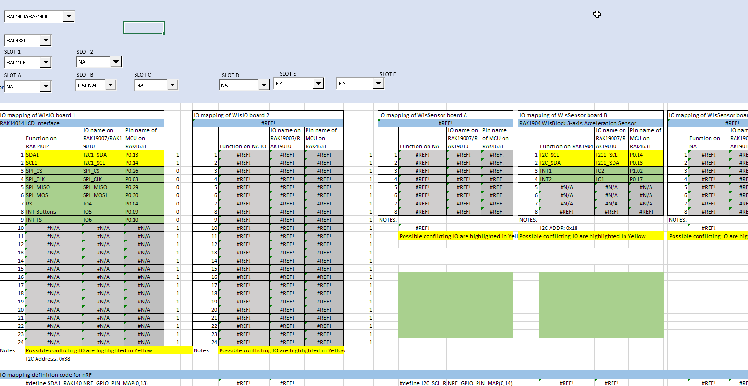The height and width of the screenshot is (386, 748).
Task: Expand the SLOT C combo box
Action: tap(172, 85)
